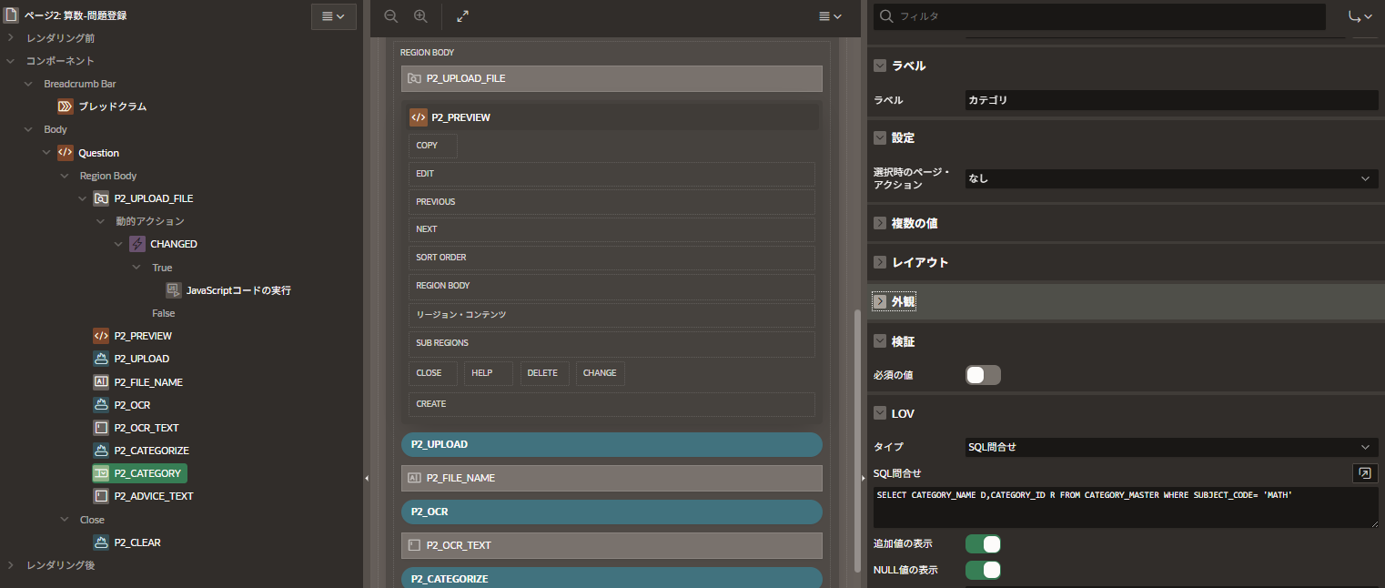Open the 選択時のページ・アクション dropdown
This screenshot has height=588, width=1385.
1172,178
